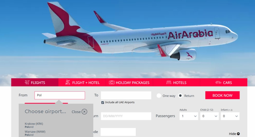This screenshot has height=137, width=255.
Task: Click the Book Now button
Action: pyautogui.click(x=222, y=95)
